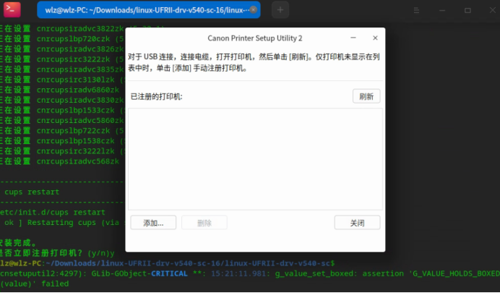500x293 pixels.
Task: Click the 已注册的打印机 label
Action: click(x=157, y=96)
